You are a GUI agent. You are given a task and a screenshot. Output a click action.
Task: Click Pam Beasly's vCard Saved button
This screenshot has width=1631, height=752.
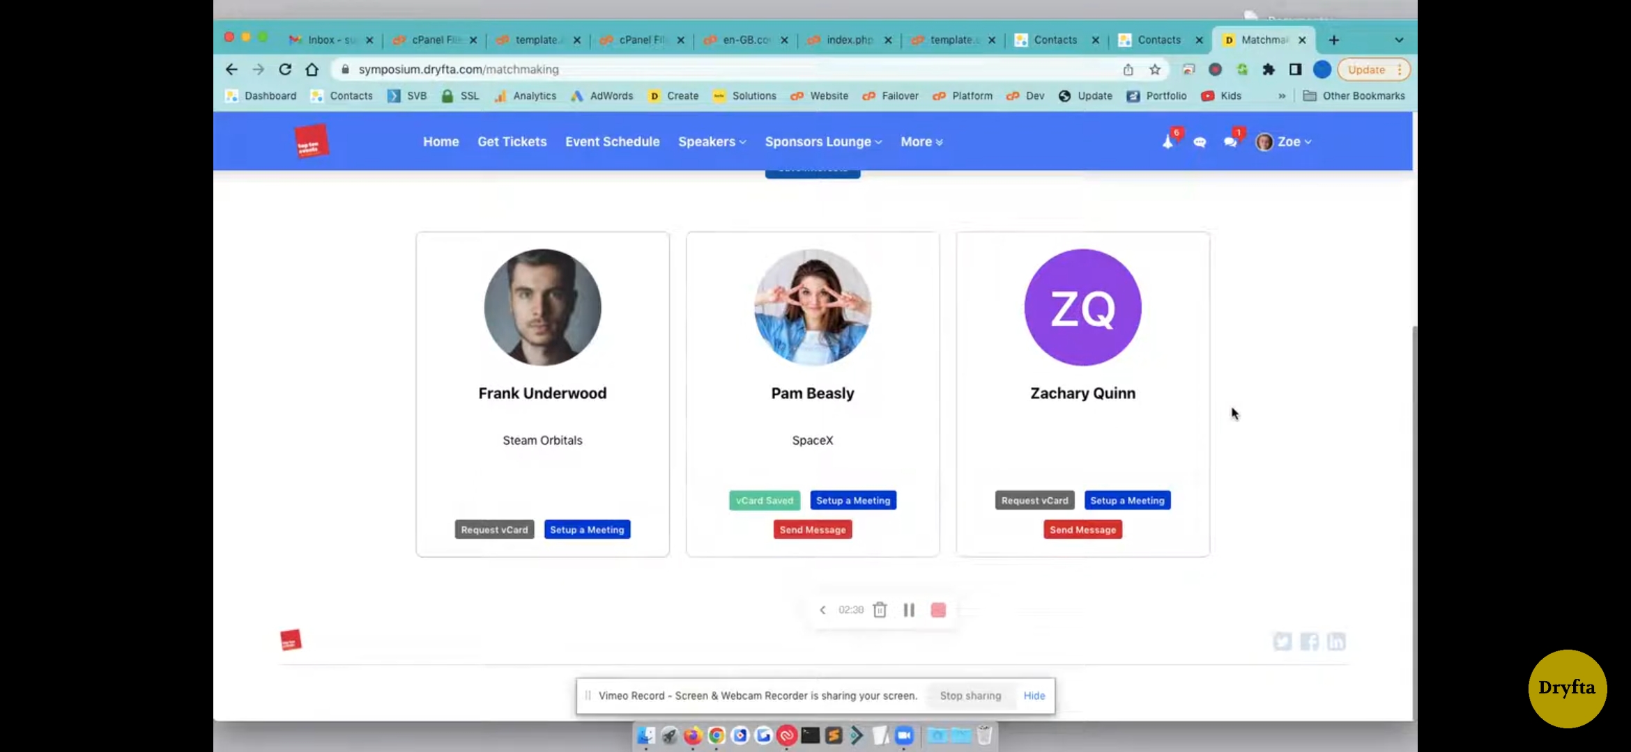coord(765,500)
